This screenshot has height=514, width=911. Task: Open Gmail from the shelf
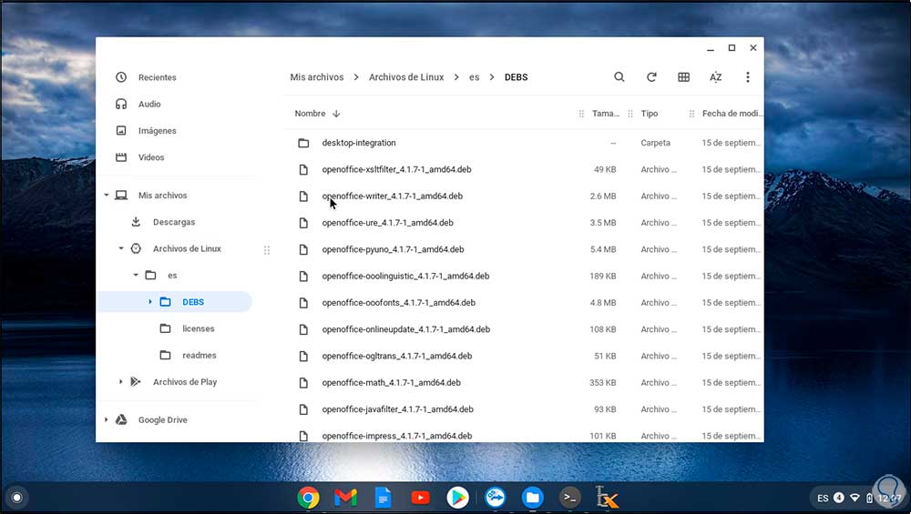pos(345,498)
